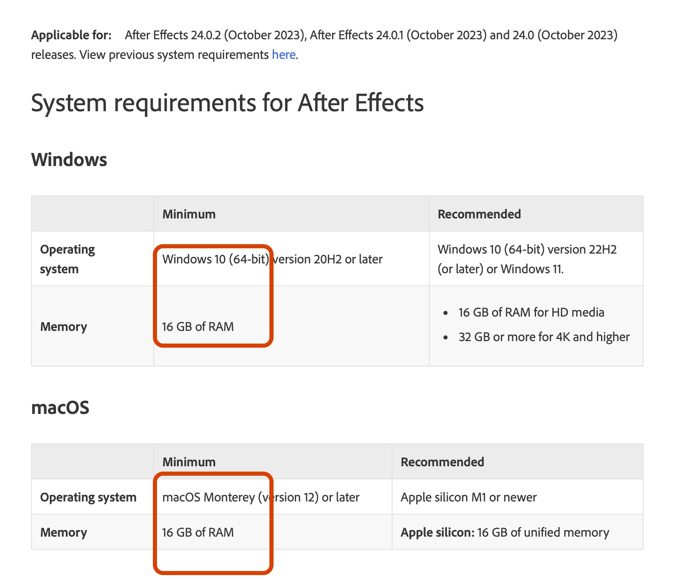The height and width of the screenshot is (580, 673).
Task: Click the macOS table 'Recommended' column header
Action: [442, 462]
